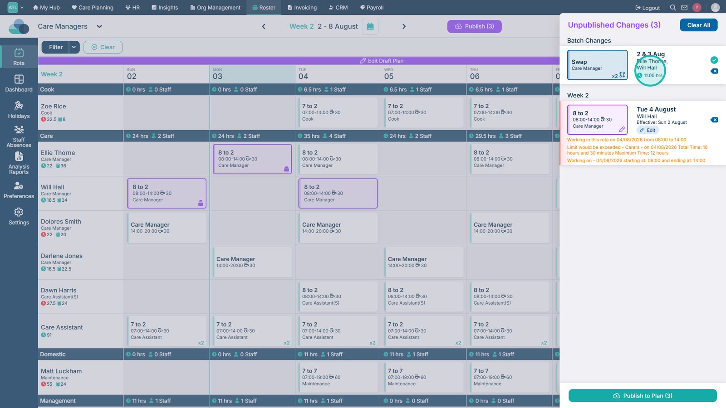Select the Roster tab
726x408 pixels.
click(264, 8)
